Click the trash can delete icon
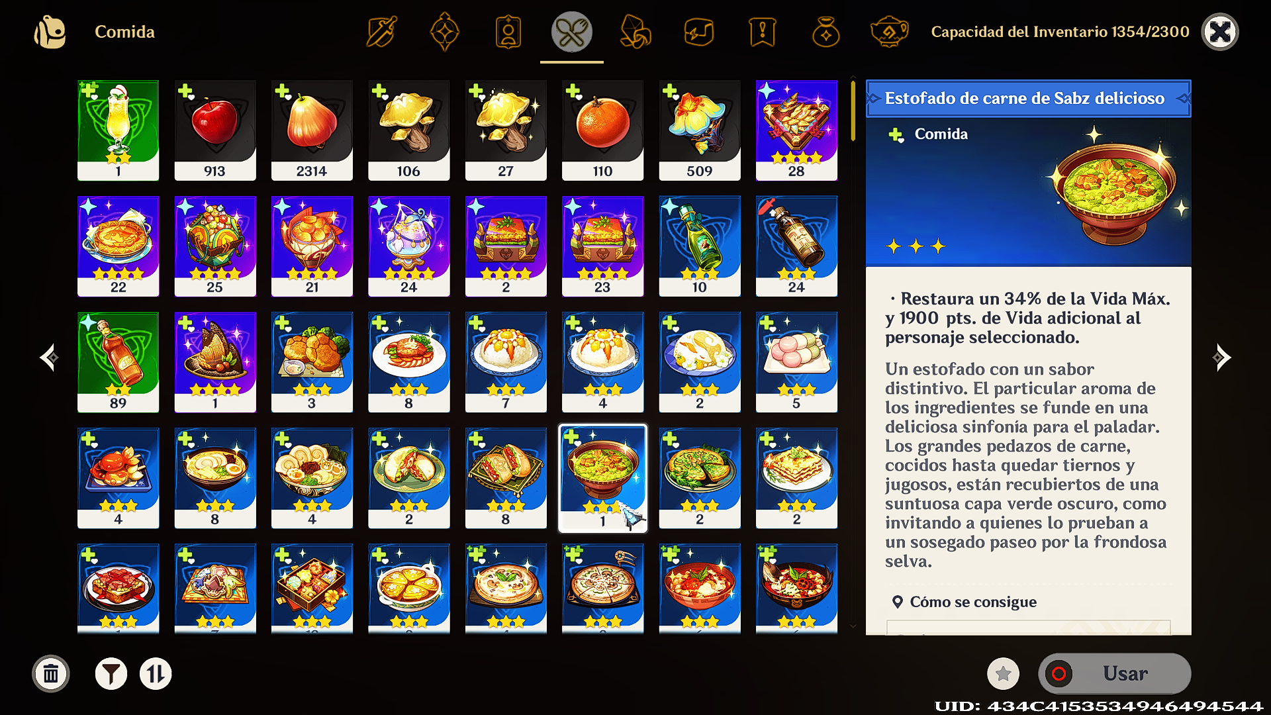Screen dimensions: 1271x715 click(x=51, y=674)
